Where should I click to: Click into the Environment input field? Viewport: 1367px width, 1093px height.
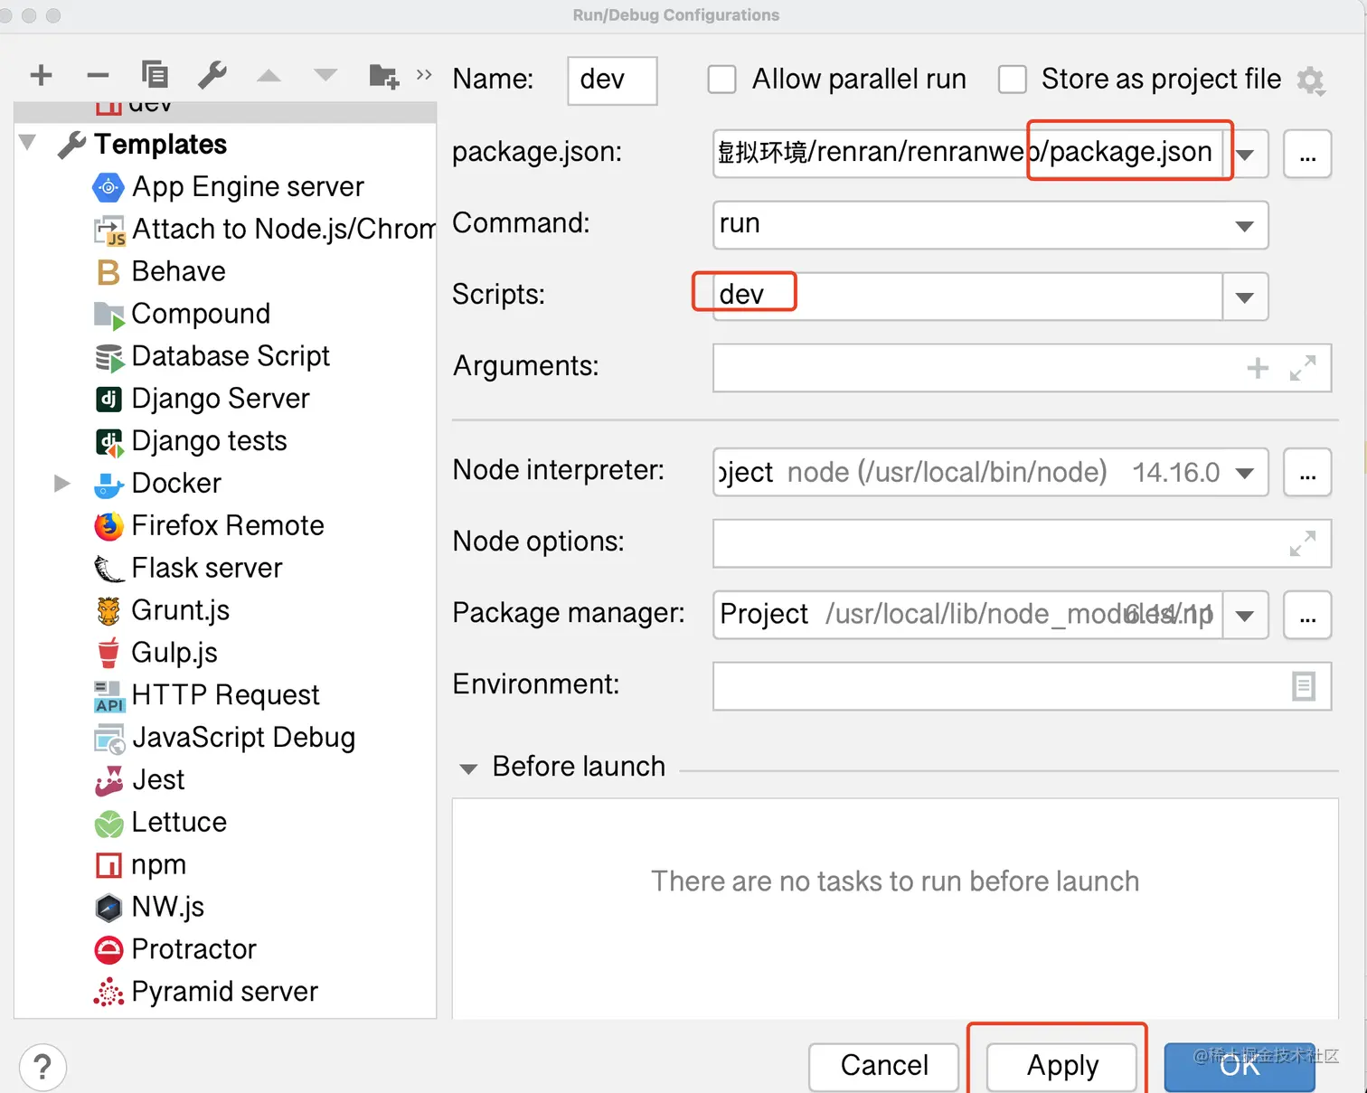(x=1022, y=686)
